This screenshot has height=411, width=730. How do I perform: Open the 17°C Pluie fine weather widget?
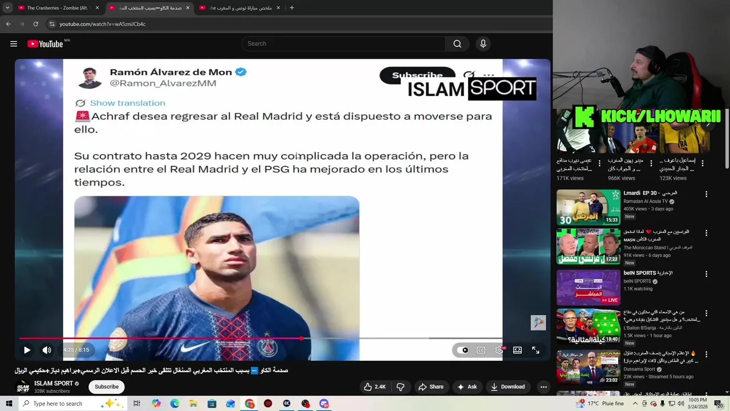tap(600, 404)
